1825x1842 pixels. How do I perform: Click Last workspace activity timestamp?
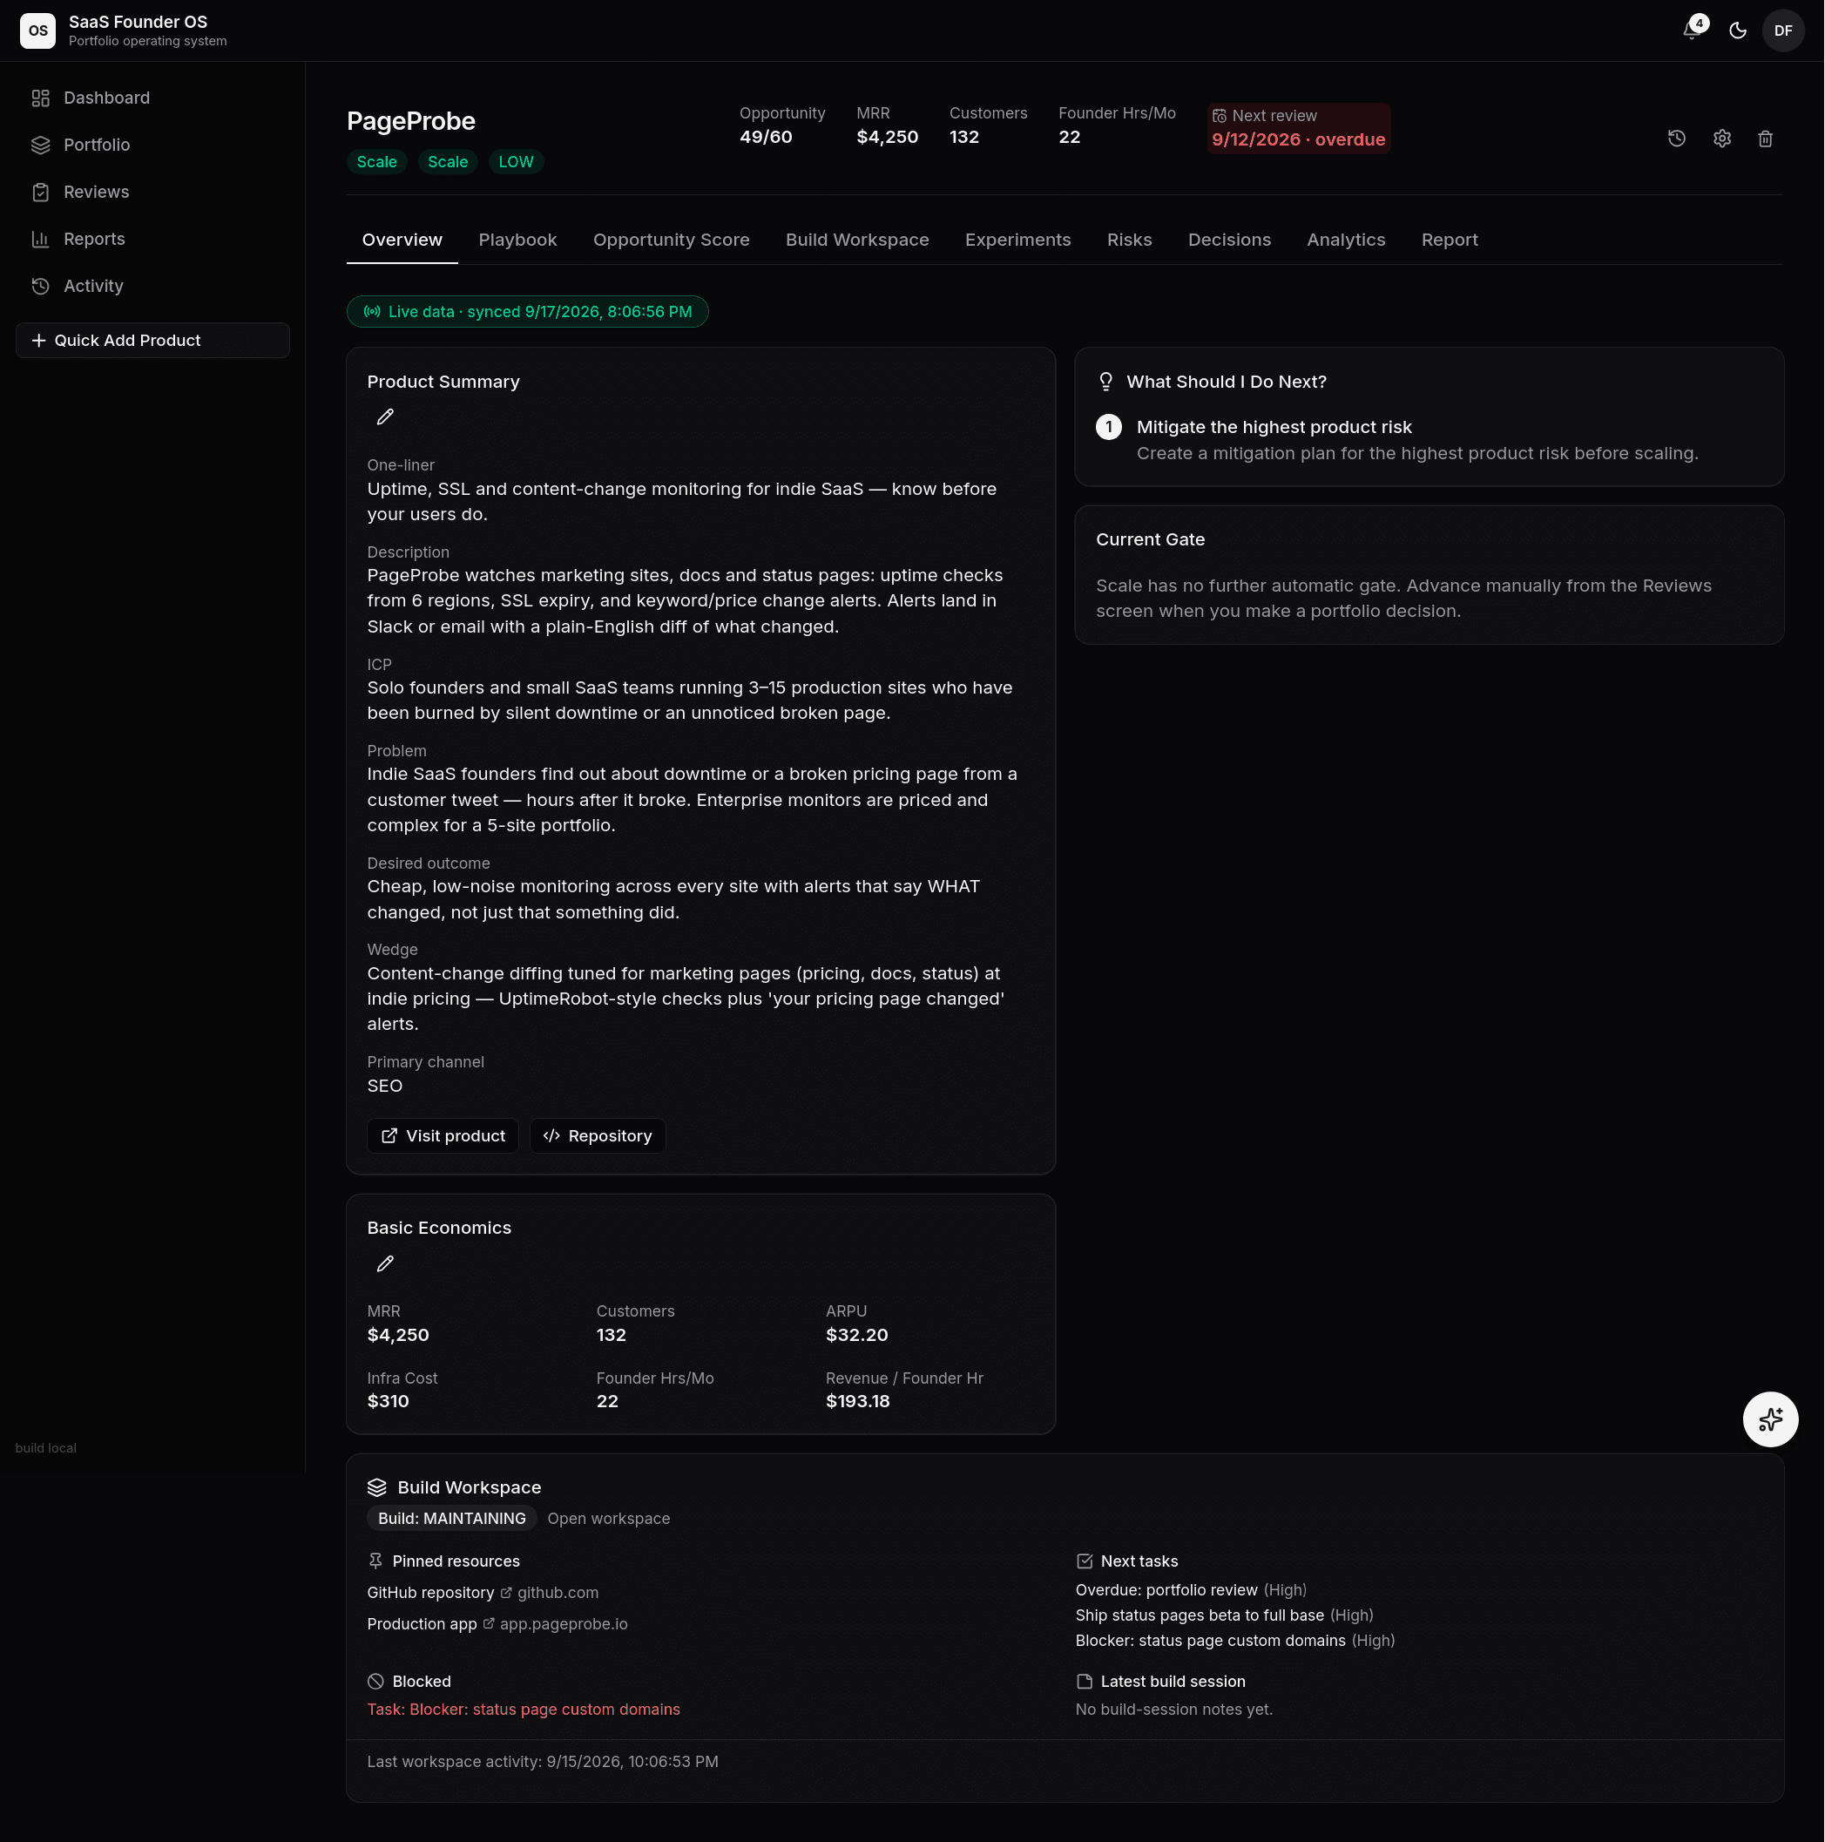[x=542, y=1761]
